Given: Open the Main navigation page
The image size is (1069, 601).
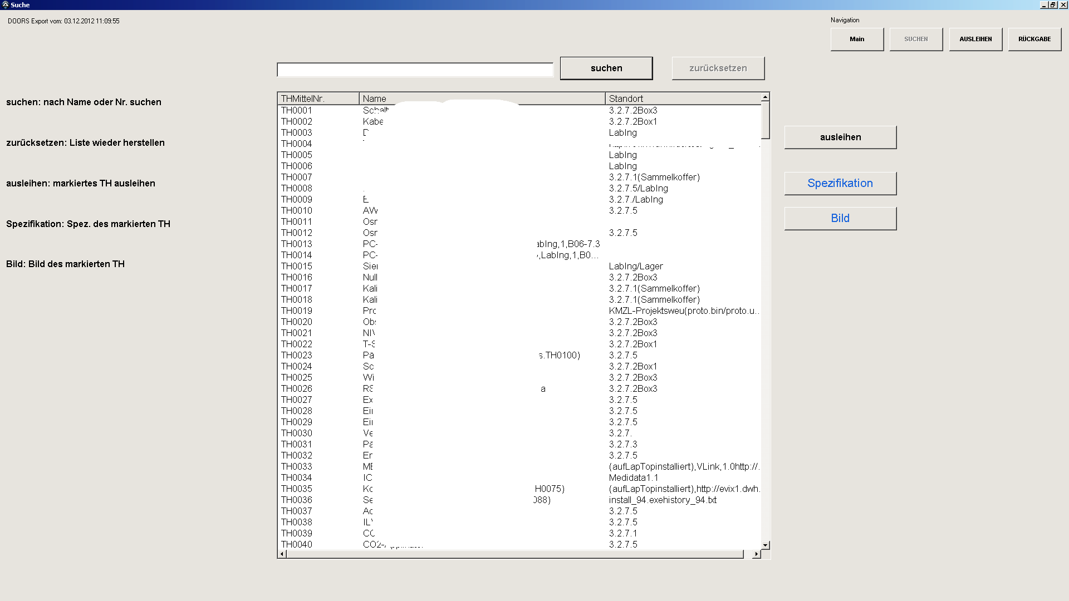Looking at the screenshot, I should (x=857, y=39).
